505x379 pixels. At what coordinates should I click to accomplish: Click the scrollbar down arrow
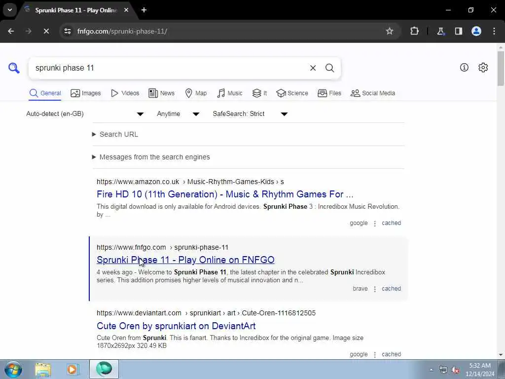tap(501, 355)
